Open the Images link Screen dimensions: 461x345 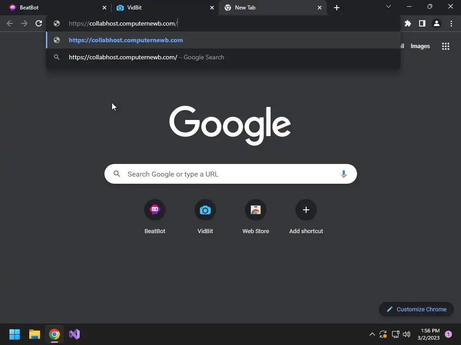420,46
